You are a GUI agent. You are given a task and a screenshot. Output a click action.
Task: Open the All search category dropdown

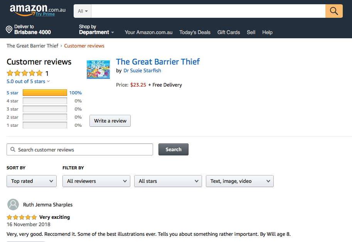pos(83,11)
